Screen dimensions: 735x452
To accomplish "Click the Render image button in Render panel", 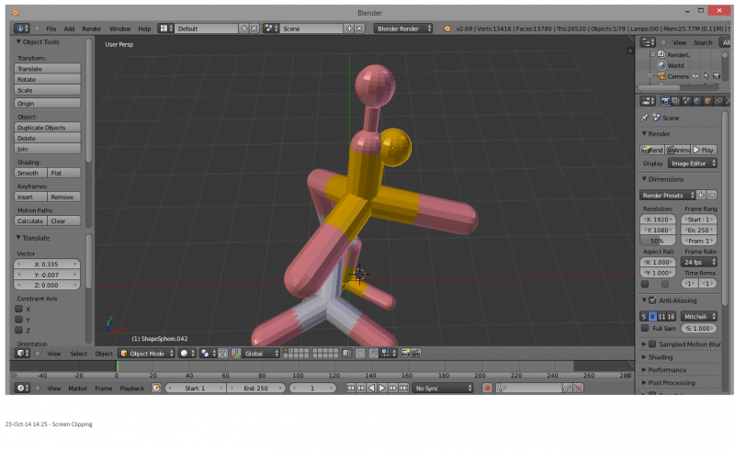I will click(652, 149).
